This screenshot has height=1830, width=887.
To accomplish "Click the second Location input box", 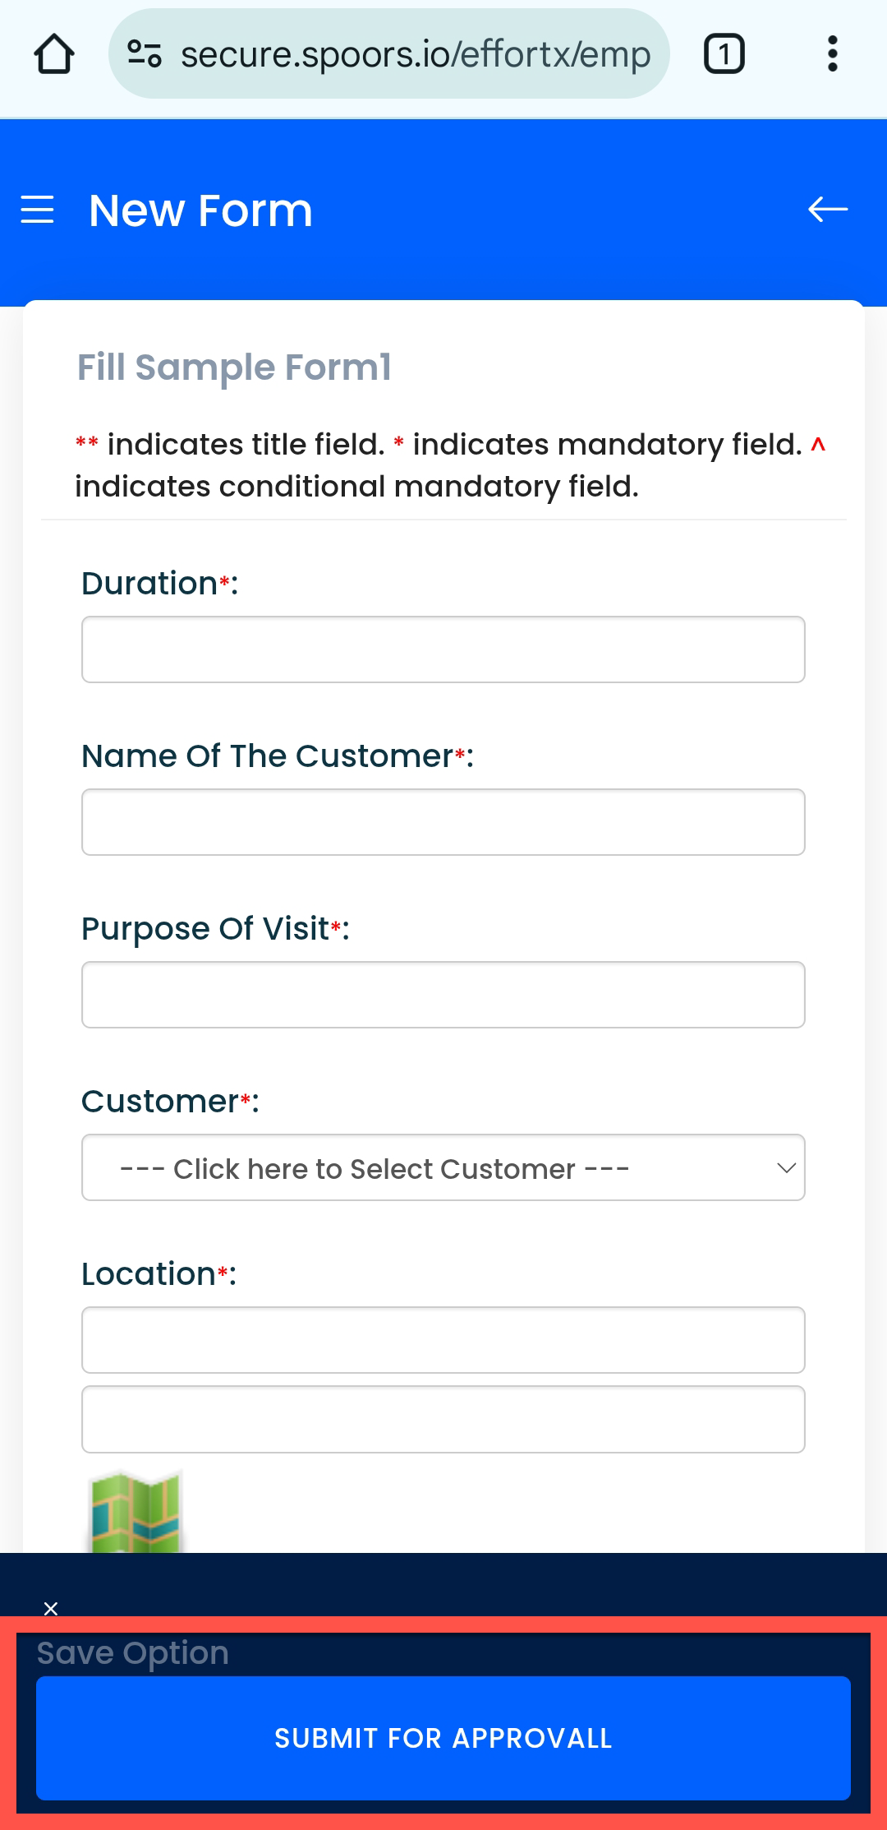I will pos(443,1419).
